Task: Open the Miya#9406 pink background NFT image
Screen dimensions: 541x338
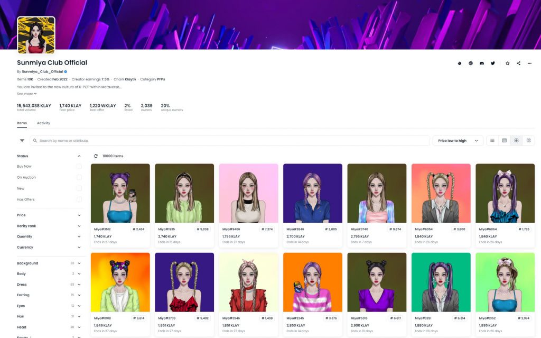Action: coord(249,193)
